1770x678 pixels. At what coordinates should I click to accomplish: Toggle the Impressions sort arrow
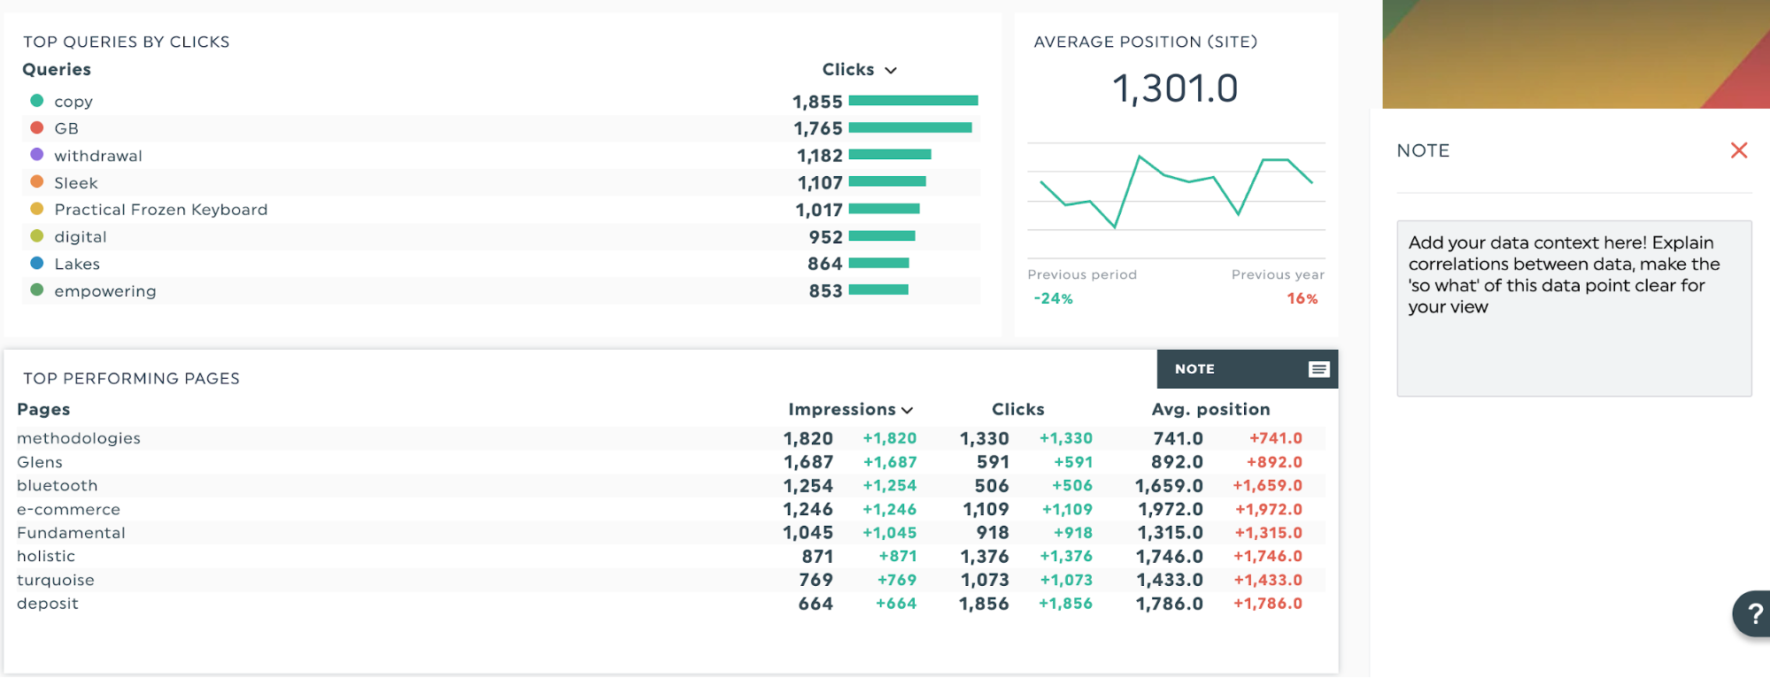[907, 410]
